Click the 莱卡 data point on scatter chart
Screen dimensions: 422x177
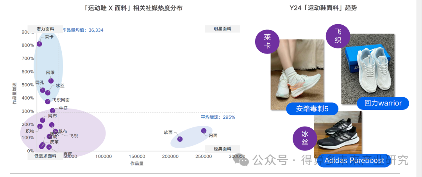39,44
